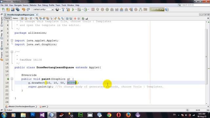Image resolution: width=210 pixels, height=118 pixels.
Task: Click the blue cube icon beside memory bar
Action: (x=167, y=10)
